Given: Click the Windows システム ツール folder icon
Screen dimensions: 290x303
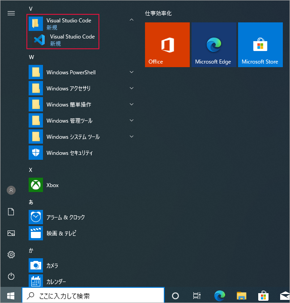Looking at the screenshot, I should (36, 137).
